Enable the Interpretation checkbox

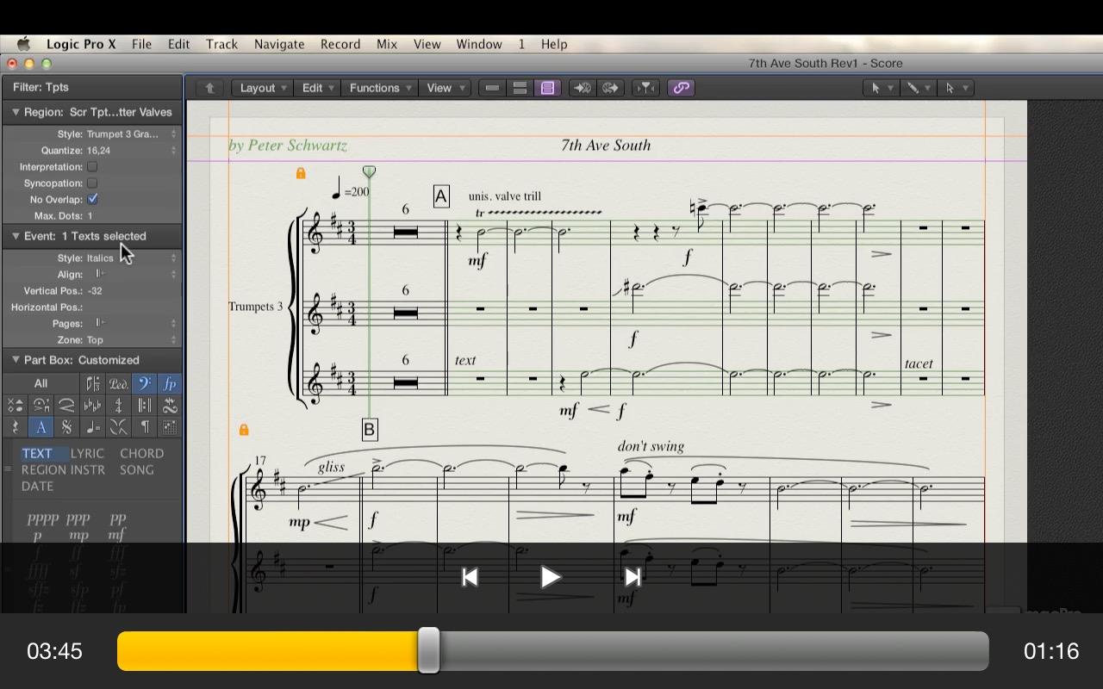pyautogui.click(x=92, y=166)
